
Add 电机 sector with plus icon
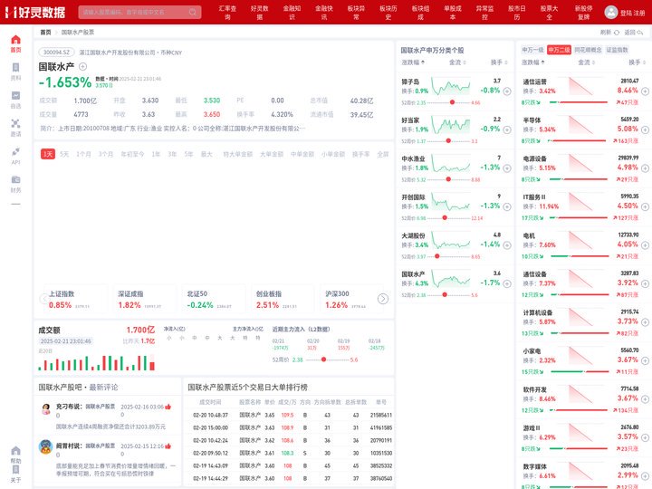pyautogui.click(x=645, y=244)
